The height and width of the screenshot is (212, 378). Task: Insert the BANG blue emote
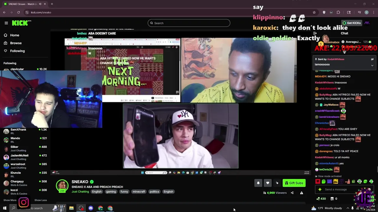[x=330, y=182]
